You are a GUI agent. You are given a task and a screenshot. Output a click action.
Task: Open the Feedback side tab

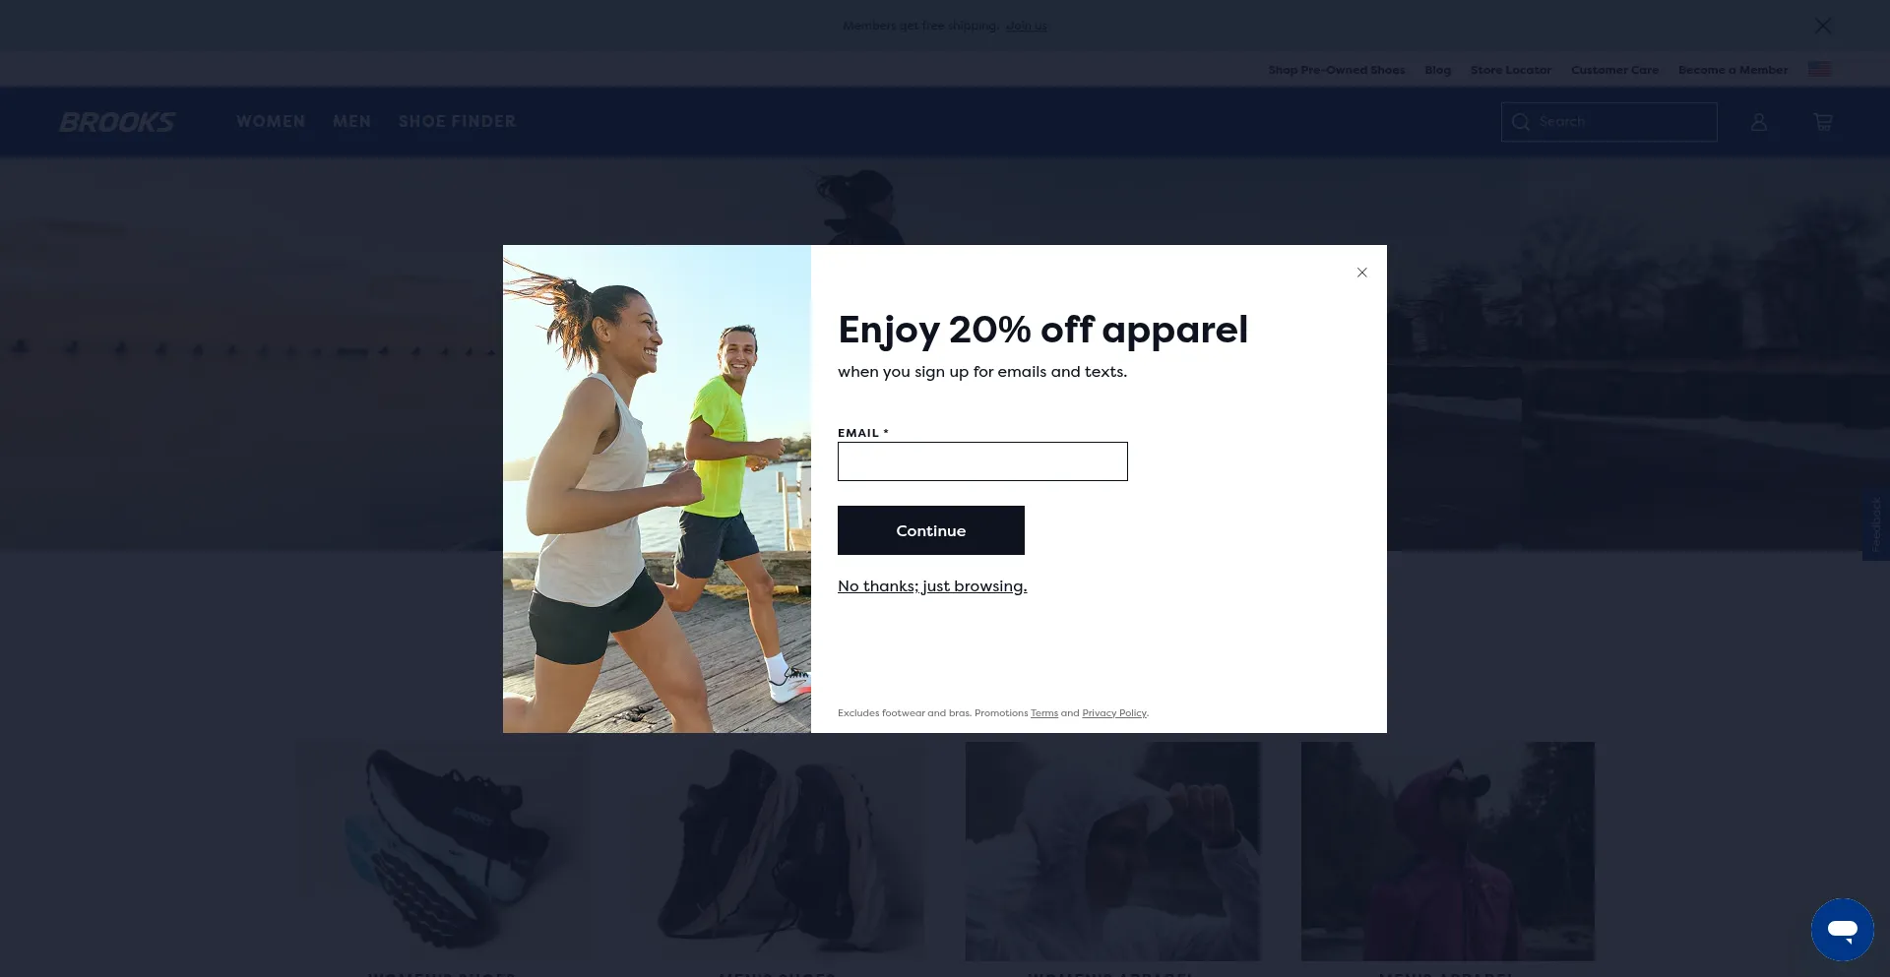click(1875, 524)
